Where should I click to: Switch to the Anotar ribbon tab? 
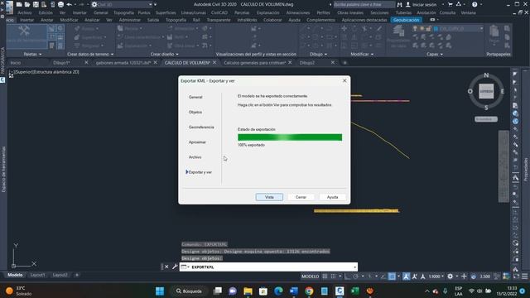coord(46,20)
